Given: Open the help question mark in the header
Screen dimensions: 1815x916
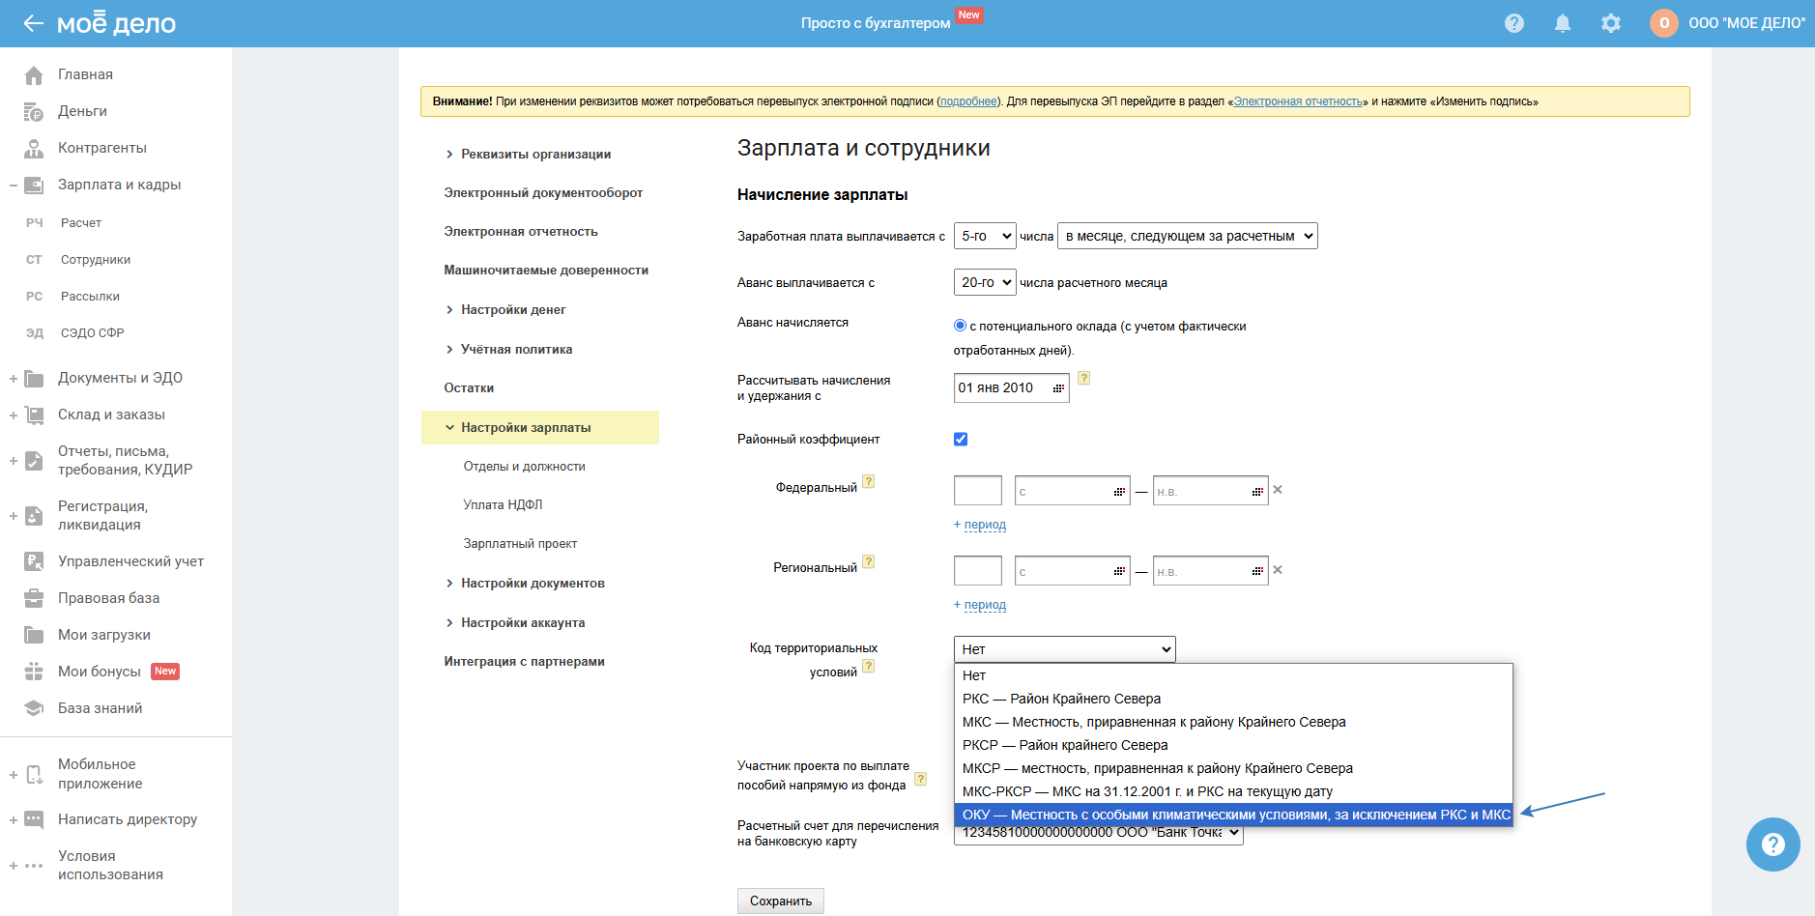Looking at the screenshot, I should click(1514, 23).
